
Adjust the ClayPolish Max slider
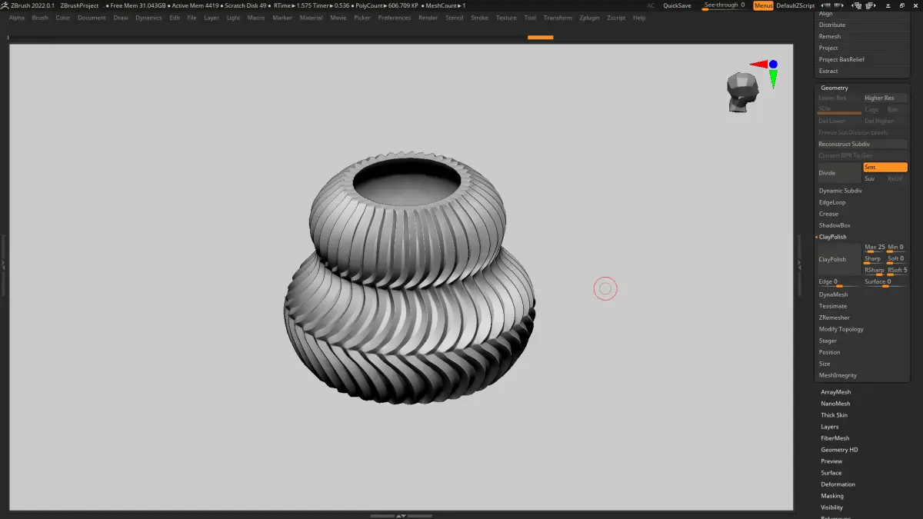874,248
